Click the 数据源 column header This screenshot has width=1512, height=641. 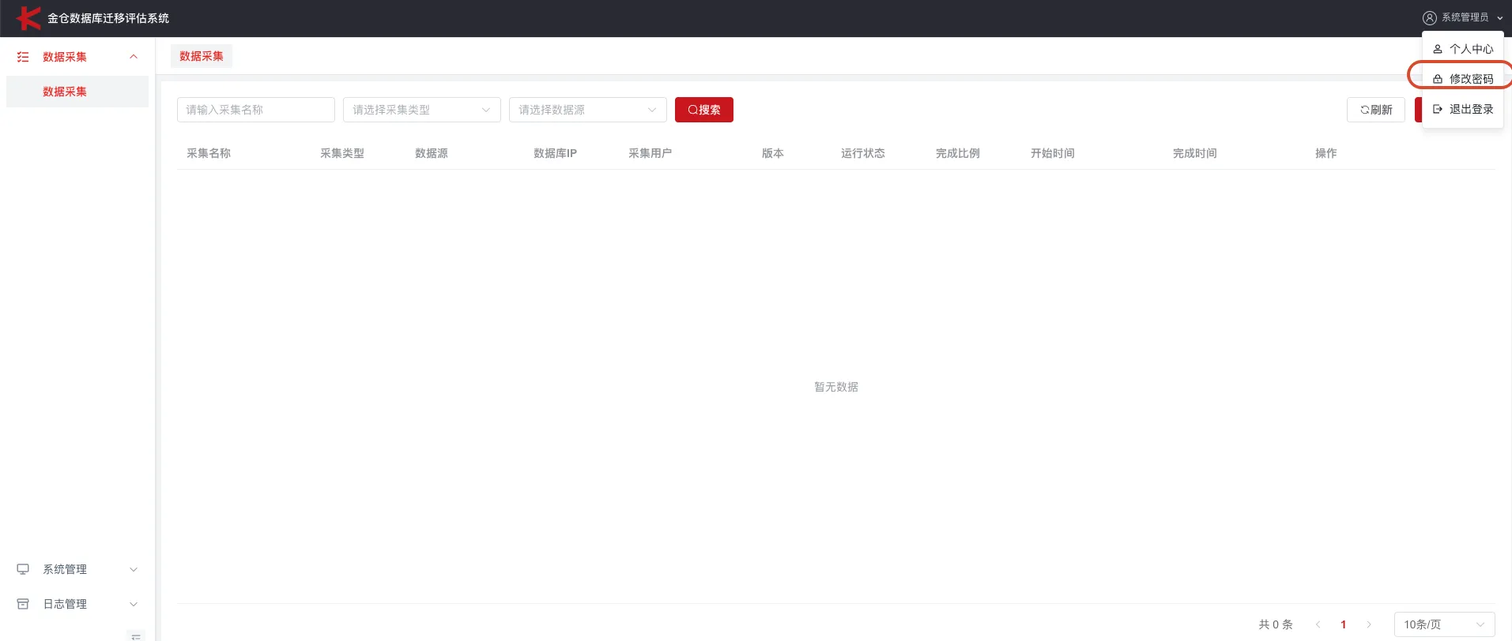pos(432,153)
